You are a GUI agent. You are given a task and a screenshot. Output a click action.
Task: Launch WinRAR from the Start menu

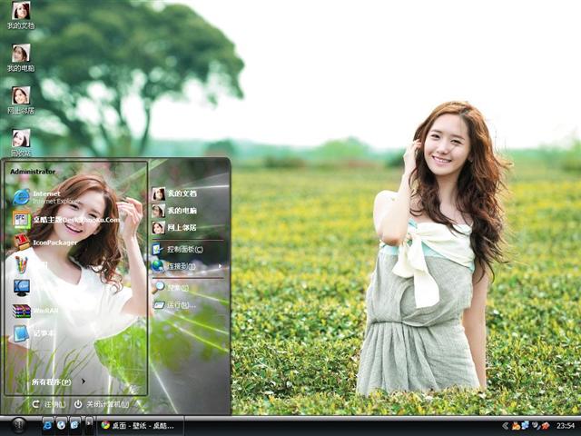(35, 311)
